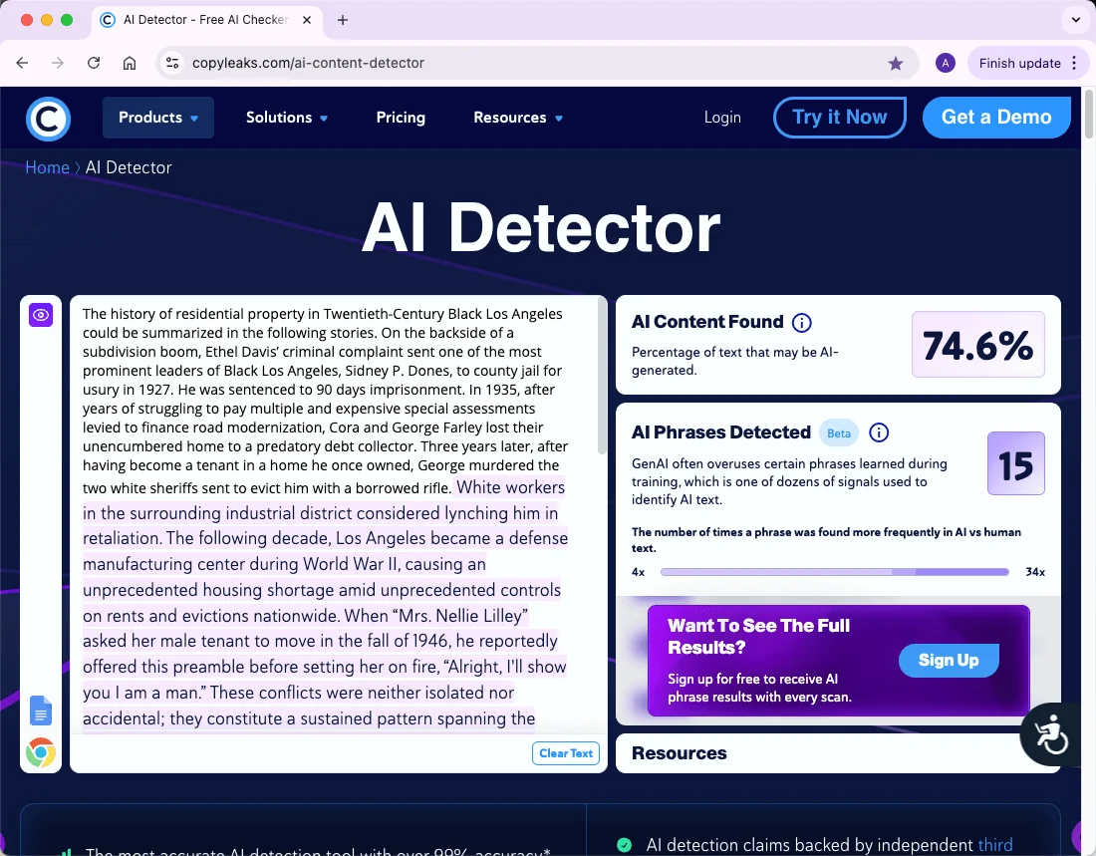
Task: Open the Pricing page
Action: (x=401, y=118)
